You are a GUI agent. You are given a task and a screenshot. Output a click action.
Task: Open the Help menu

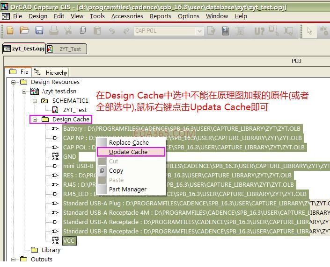[x=241, y=16]
